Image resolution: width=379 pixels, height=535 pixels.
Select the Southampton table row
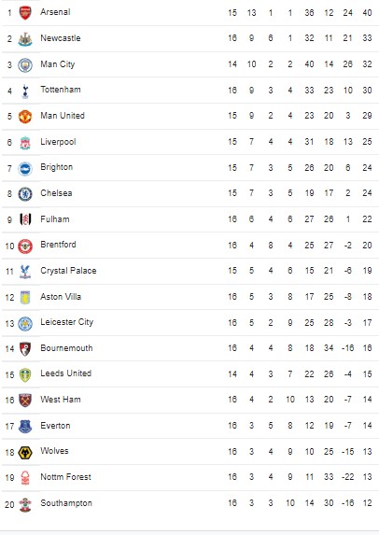(189, 503)
